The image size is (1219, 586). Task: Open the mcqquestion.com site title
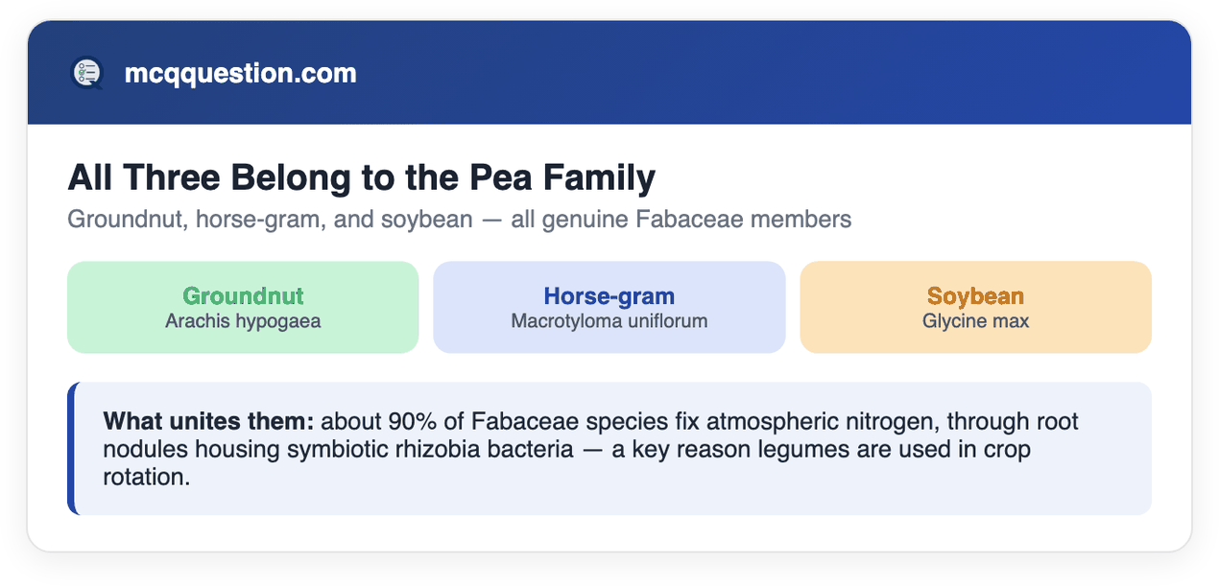point(240,73)
